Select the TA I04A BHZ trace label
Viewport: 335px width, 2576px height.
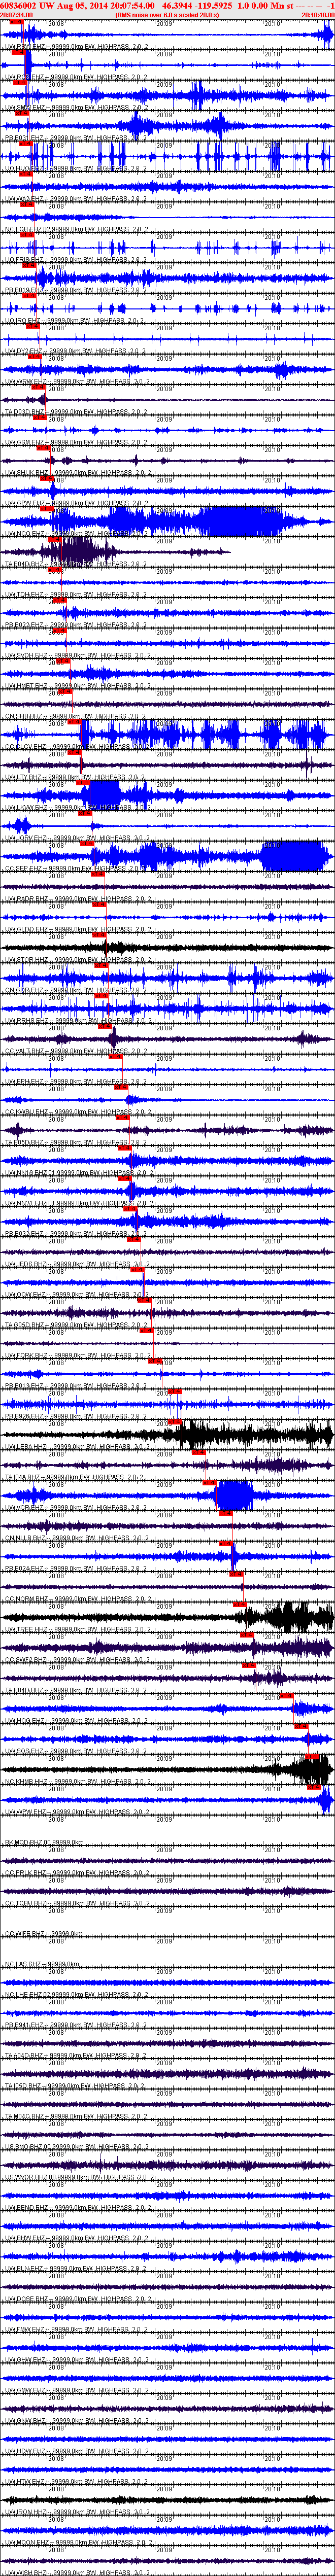(x=75, y=1478)
